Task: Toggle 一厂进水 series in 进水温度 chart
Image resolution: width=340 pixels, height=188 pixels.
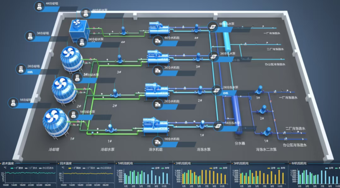Action: click(16, 168)
